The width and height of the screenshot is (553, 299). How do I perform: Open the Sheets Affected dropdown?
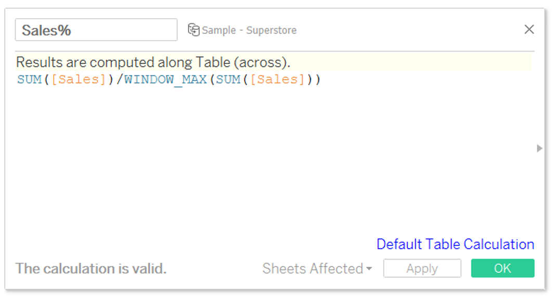point(317,269)
